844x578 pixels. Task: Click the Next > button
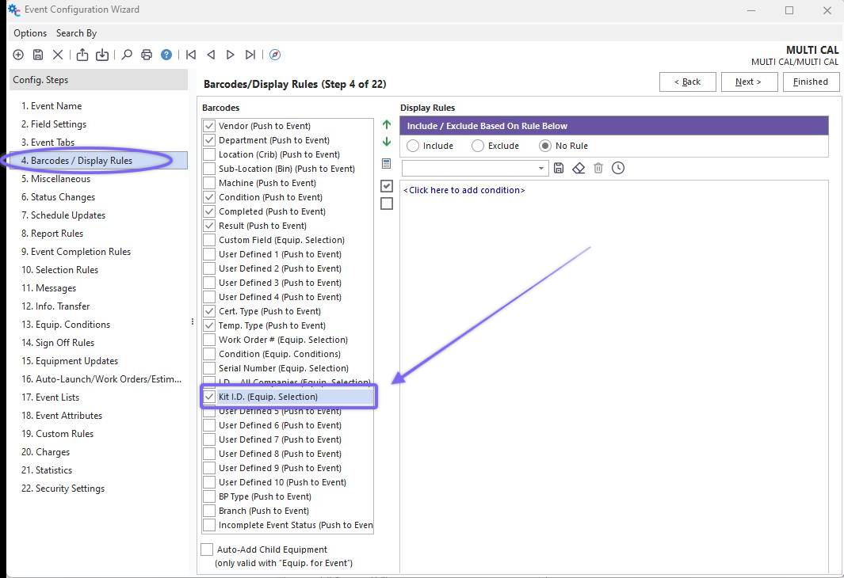(748, 82)
